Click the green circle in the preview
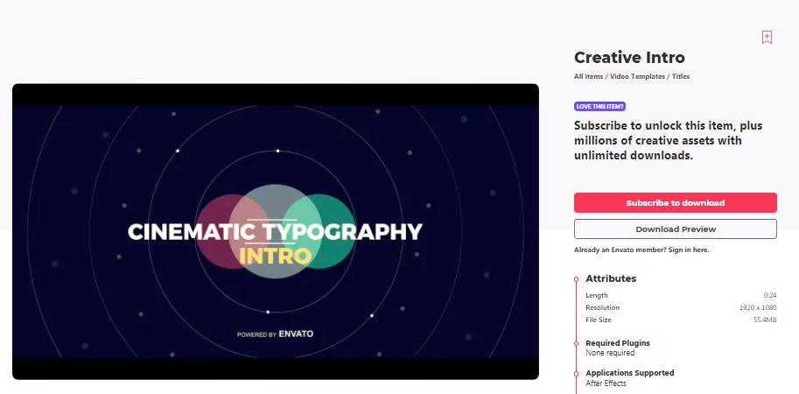Screen dimensions: 799x394 (328, 231)
